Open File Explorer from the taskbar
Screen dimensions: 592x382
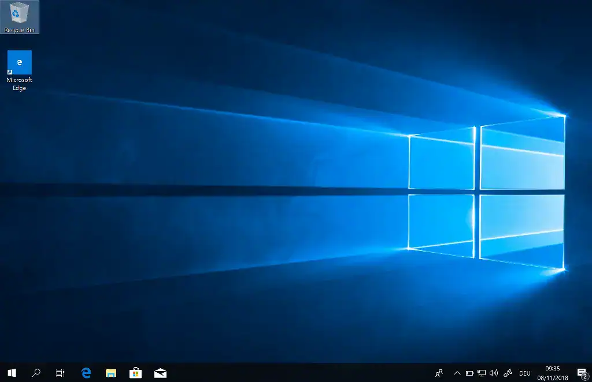(110, 373)
